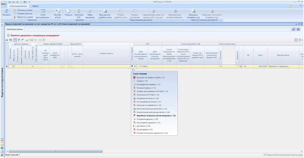This screenshot has height=158, width=304.
Task: Click Ввод данных судебного акта icon
Action: tap(105, 12)
